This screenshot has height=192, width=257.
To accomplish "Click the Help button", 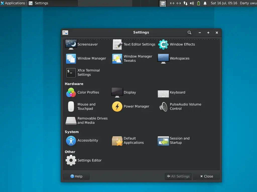I will click(x=76, y=176).
